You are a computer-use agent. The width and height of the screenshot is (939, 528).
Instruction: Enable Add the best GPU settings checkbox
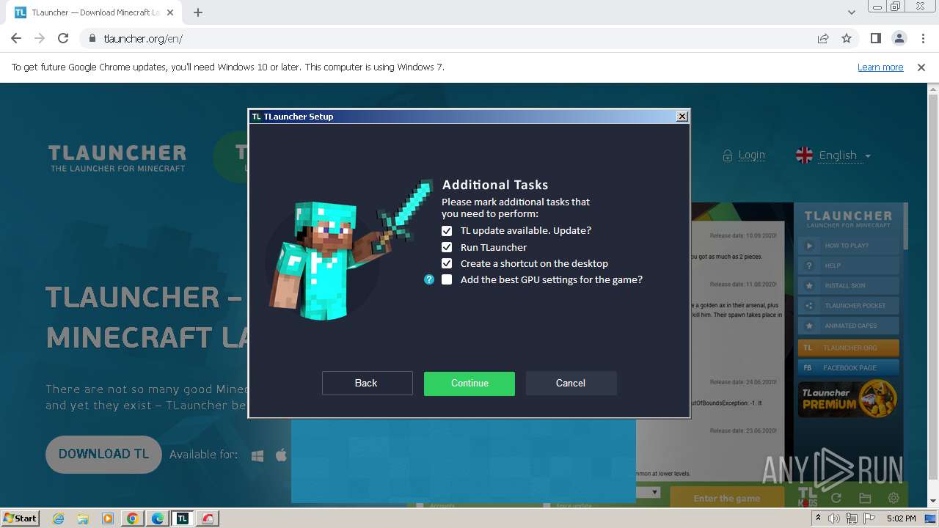click(447, 279)
